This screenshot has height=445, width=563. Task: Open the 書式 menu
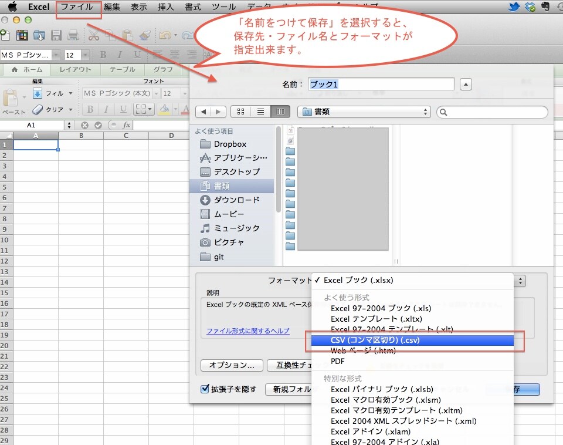coord(193,7)
